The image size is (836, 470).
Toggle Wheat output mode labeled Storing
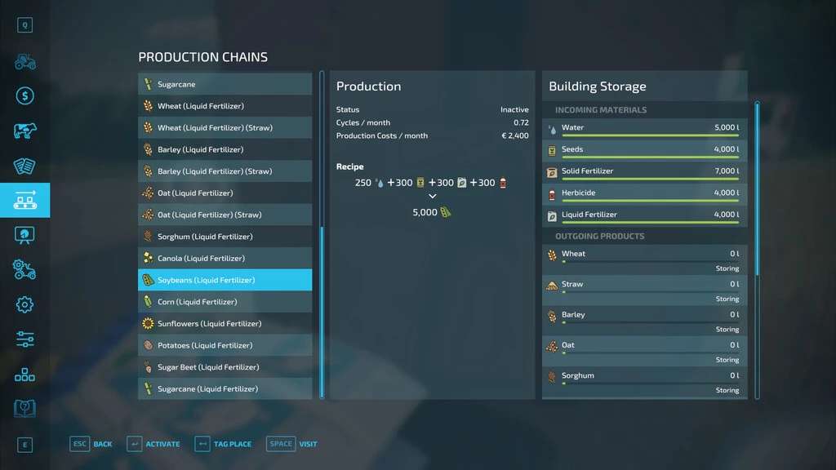coord(727,268)
